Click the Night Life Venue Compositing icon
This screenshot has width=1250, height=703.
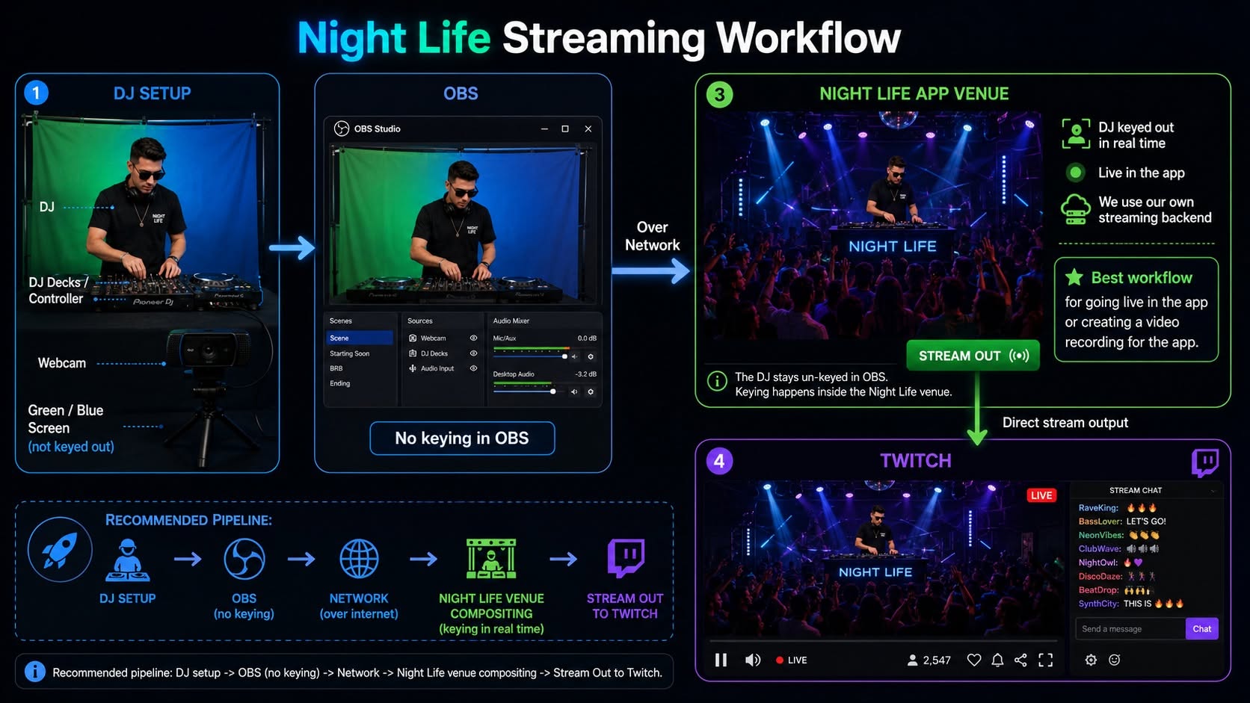coord(491,559)
